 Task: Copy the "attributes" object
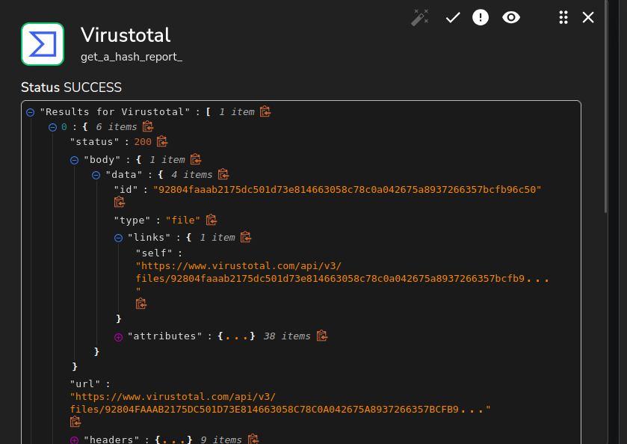click(321, 336)
